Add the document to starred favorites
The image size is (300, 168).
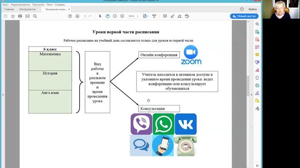[13, 16]
